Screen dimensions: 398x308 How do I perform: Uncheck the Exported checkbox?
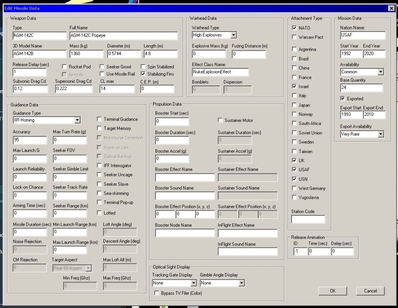coord(342,98)
